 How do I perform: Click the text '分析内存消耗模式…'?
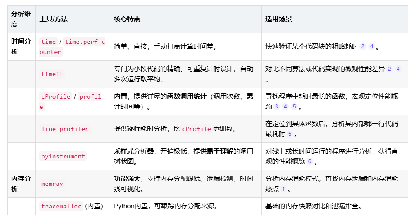pyautogui.click(x=331, y=184)
